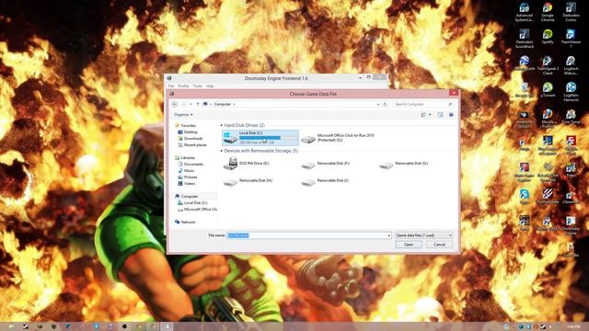
Task: Open the Organize dropdown
Action: click(x=183, y=114)
